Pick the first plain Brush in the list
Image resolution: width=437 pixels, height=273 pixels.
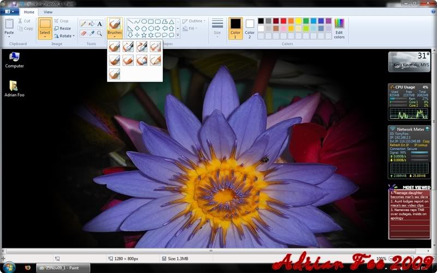click(x=114, y=46)
